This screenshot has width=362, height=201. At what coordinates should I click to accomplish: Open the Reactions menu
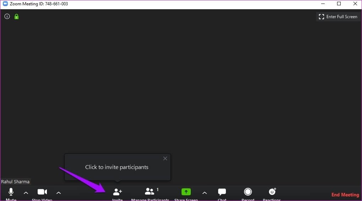[x=272, y=194]
